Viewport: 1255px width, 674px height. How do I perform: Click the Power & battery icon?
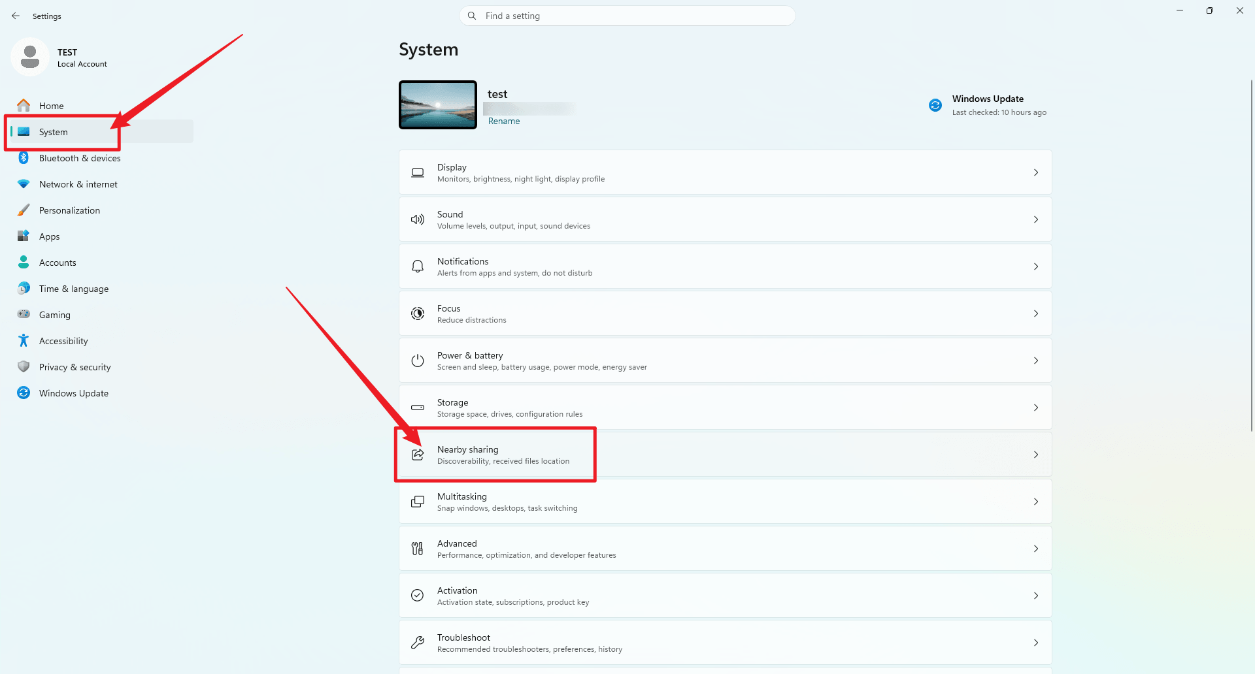(x=418, y=361)
